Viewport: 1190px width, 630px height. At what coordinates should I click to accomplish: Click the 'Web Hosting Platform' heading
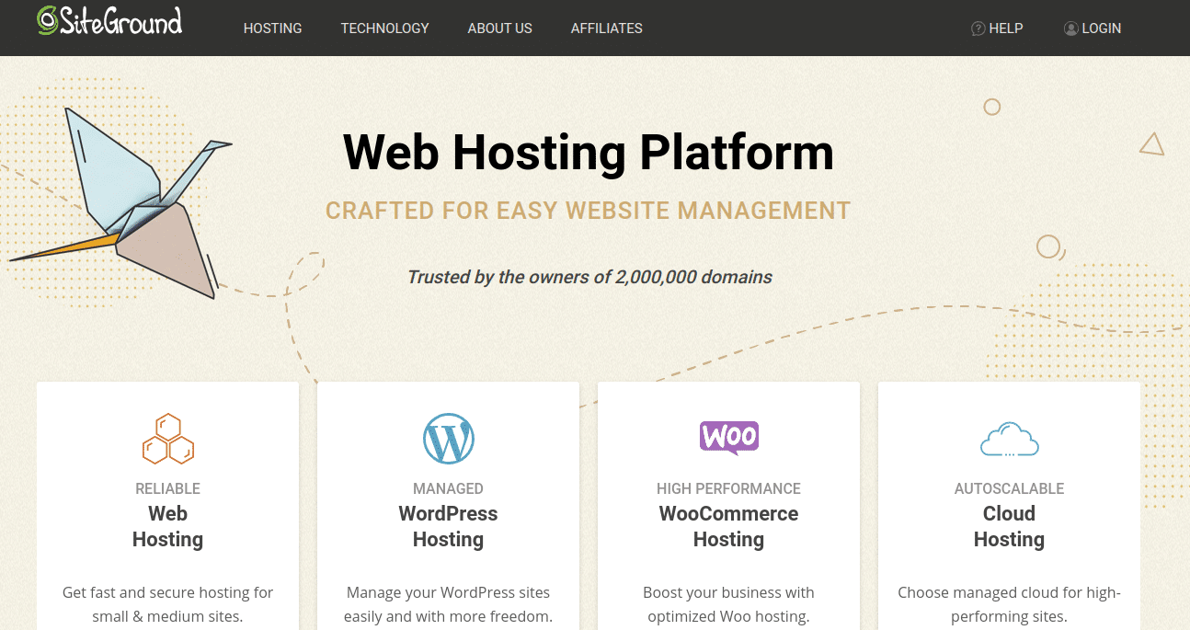pos(589,152)
